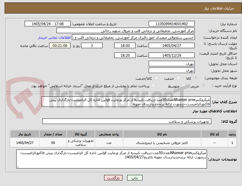
Task: Toggle the اسناد خزانه اسلامی payment checkbox
Action: (x=154, y=85)
